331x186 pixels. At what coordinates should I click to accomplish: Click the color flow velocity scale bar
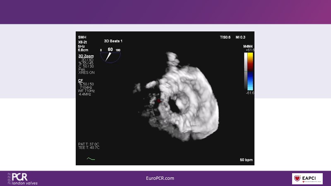pos(249,71)
